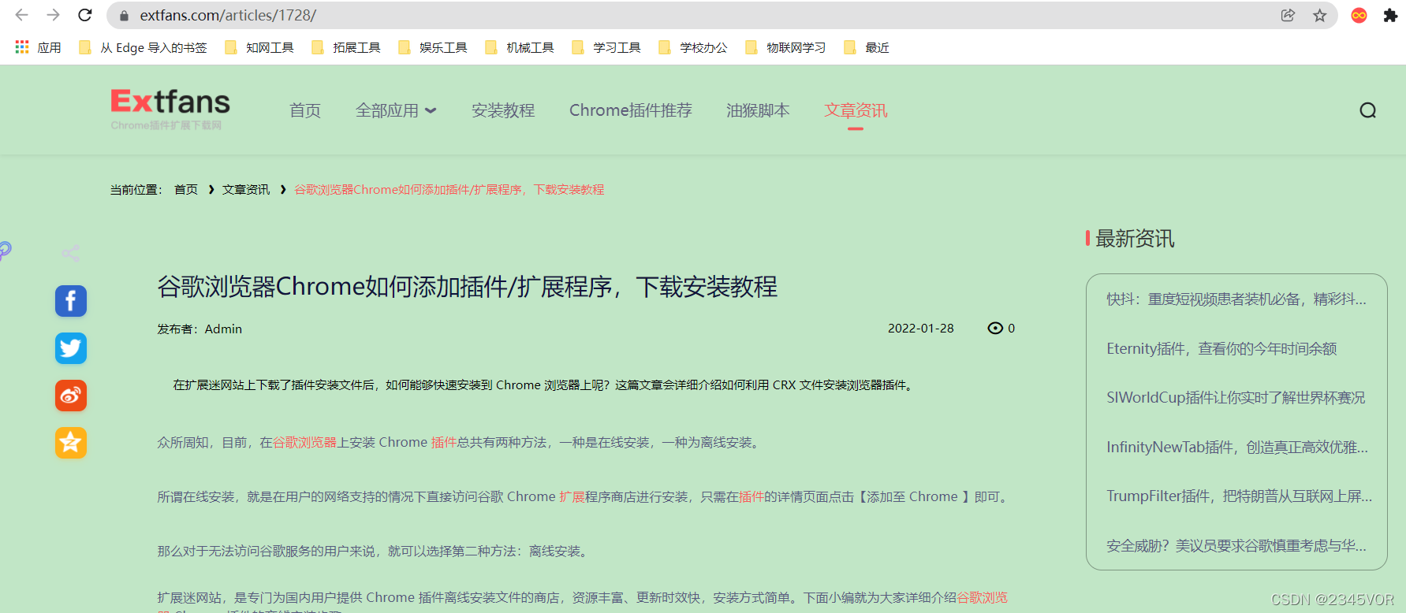
Task: Click the red 扩展 link in the 所谓在线安装 paragraph
Action: tap(572, 497)
